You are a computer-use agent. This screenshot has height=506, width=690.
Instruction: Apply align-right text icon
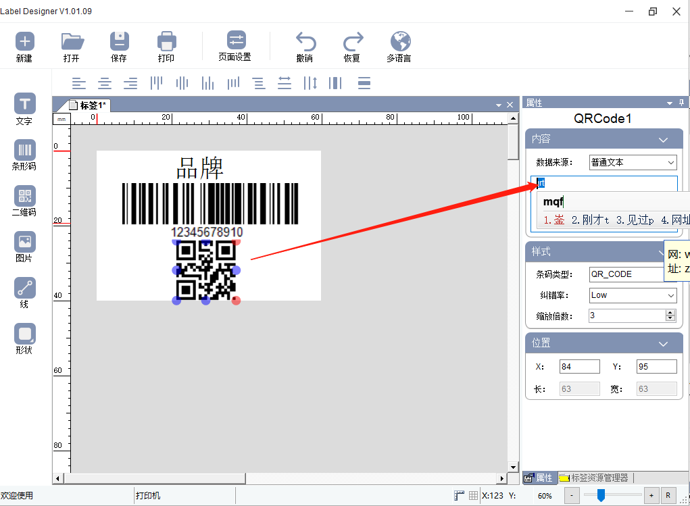(130, 83)
